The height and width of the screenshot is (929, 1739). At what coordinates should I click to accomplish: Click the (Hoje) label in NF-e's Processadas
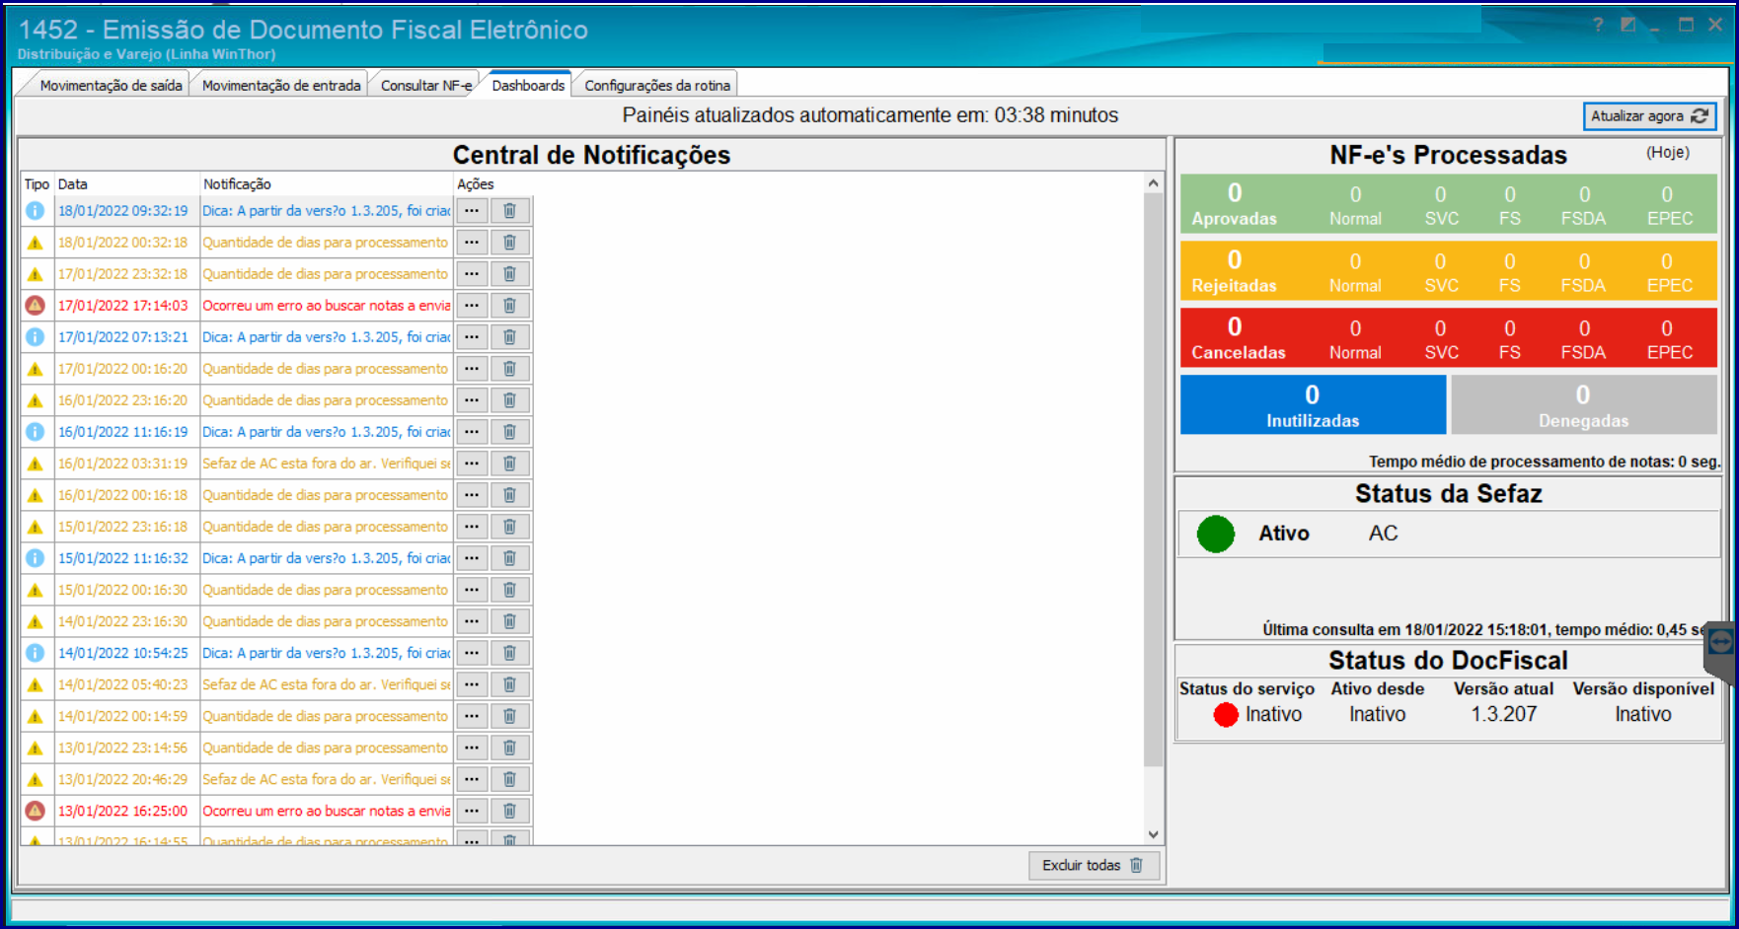1668,152
